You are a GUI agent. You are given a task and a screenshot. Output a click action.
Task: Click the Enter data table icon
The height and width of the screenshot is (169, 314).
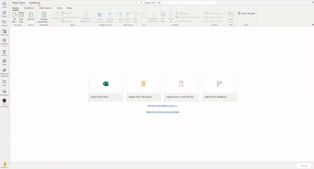(x=21, y=15)
